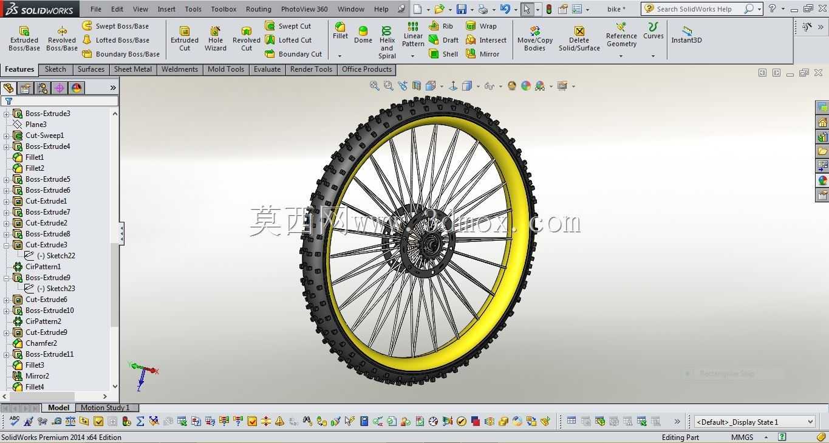This screenshot has width=829, height=443.
Task: Open the DisplayManager panel tab
Action: point(77,88)
